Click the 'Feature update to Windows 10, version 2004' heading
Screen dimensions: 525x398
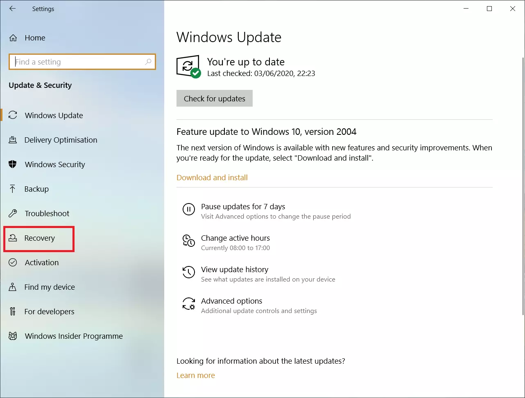point(267,132)
